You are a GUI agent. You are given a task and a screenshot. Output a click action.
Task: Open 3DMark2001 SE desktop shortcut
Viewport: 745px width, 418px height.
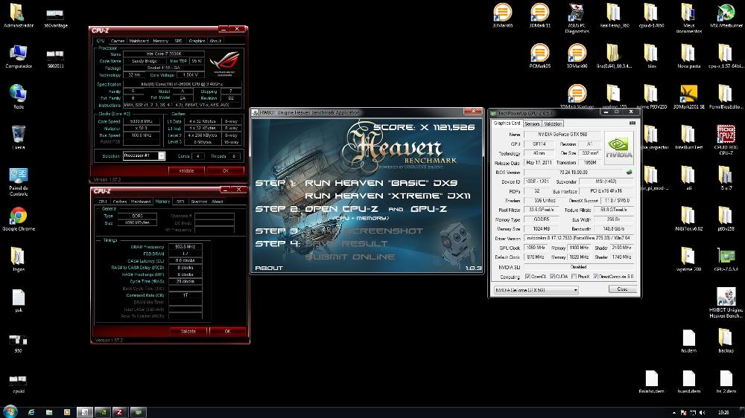[x=688, y=96]
